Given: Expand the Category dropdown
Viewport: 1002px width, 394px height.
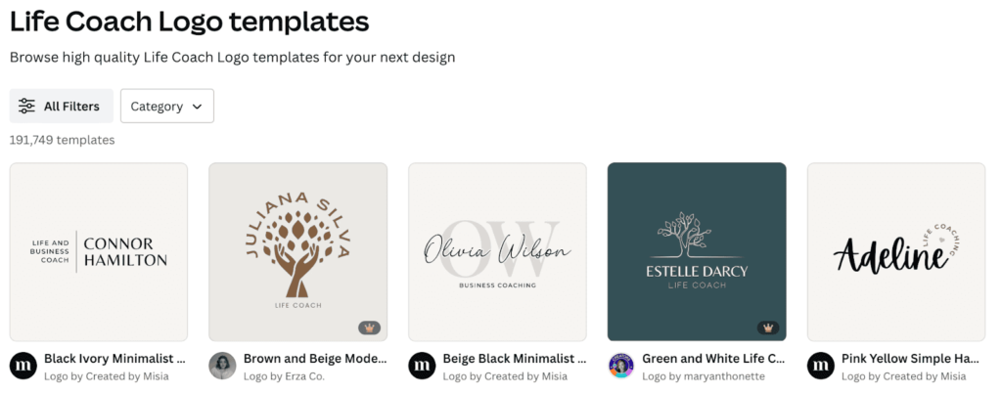Looking at the screenshot, I should [166, 106].
